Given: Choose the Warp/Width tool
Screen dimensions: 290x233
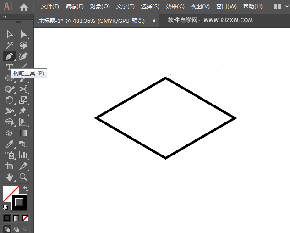Looking at the screenshot, I should 10,111.
